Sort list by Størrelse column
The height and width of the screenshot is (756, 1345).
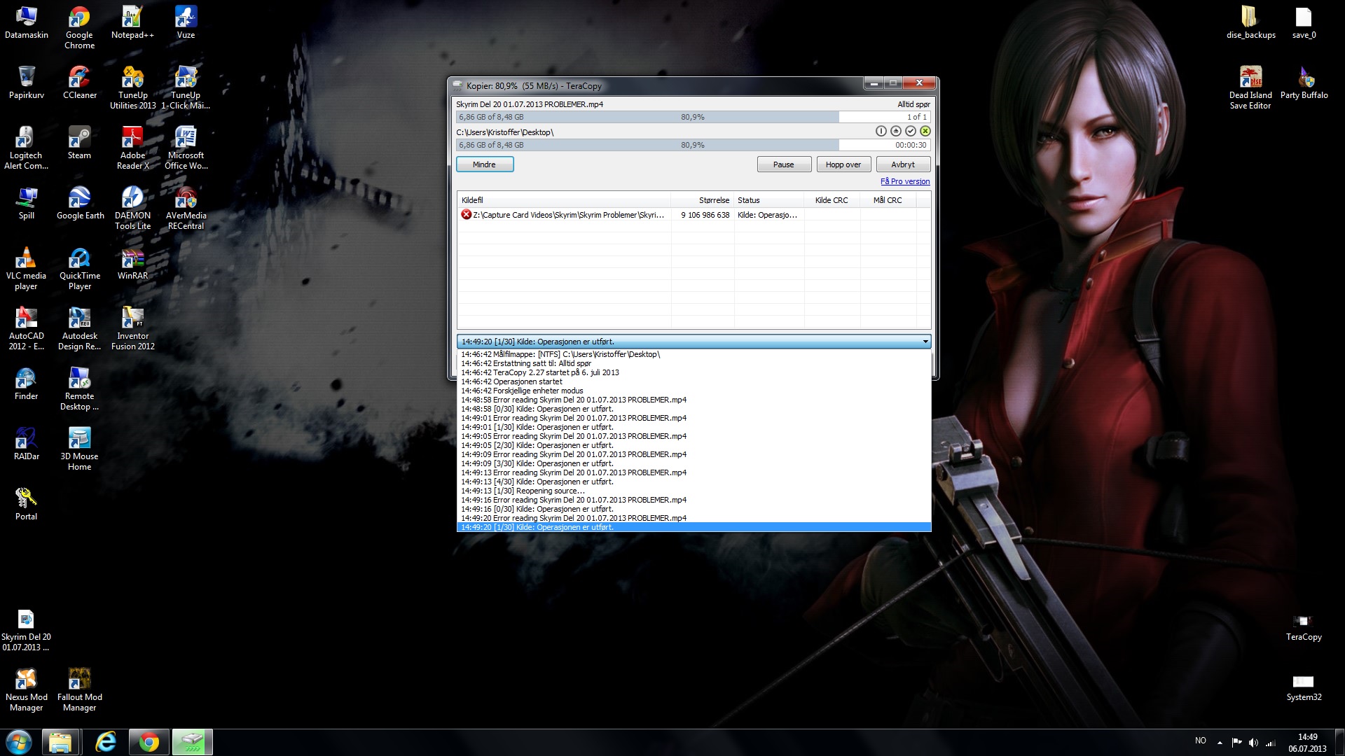coord(702,200)
